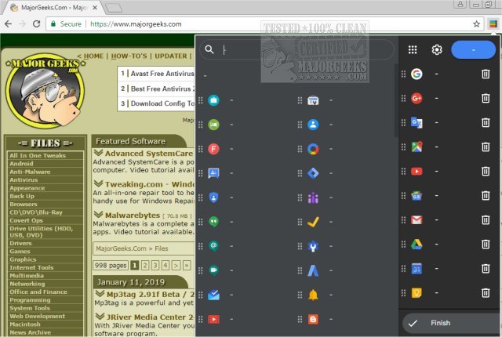Open the Antivirus category in Files sidebar
The image size is (502, 337).
(x=24, y=179)
